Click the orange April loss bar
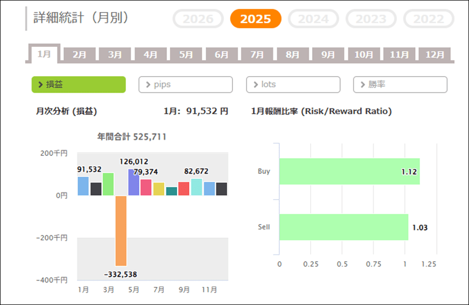The height and width of the screenshot is (305, 469). 121,230
